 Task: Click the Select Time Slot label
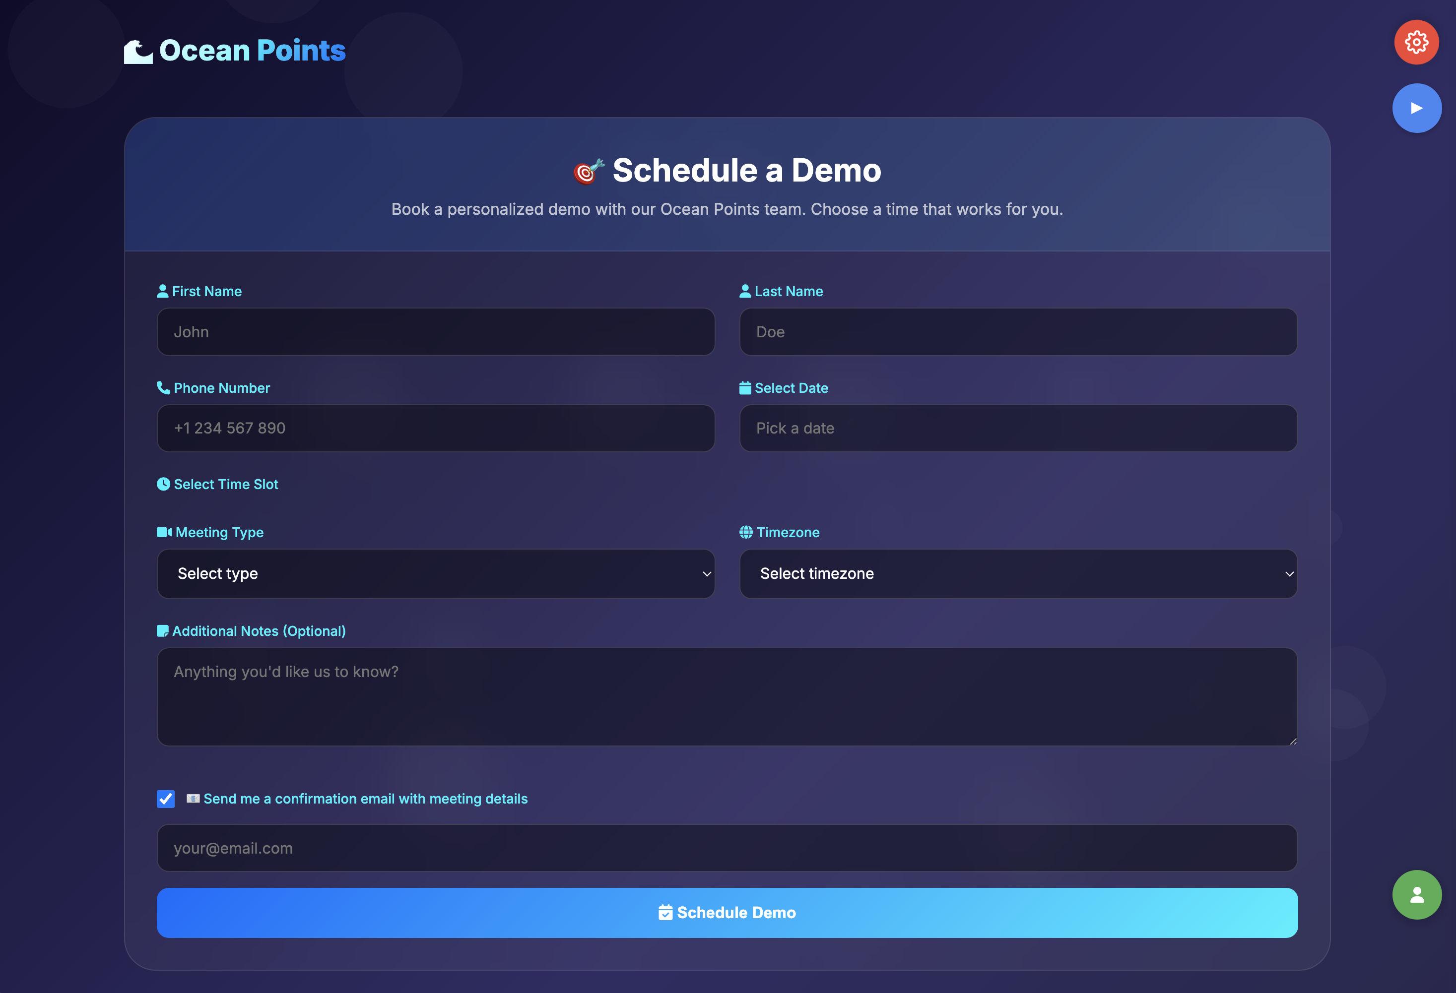point(225,484)
